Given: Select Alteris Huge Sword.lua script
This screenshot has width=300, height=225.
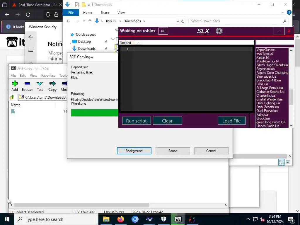Looking at the screenshot, I should (x=272, y=65).
